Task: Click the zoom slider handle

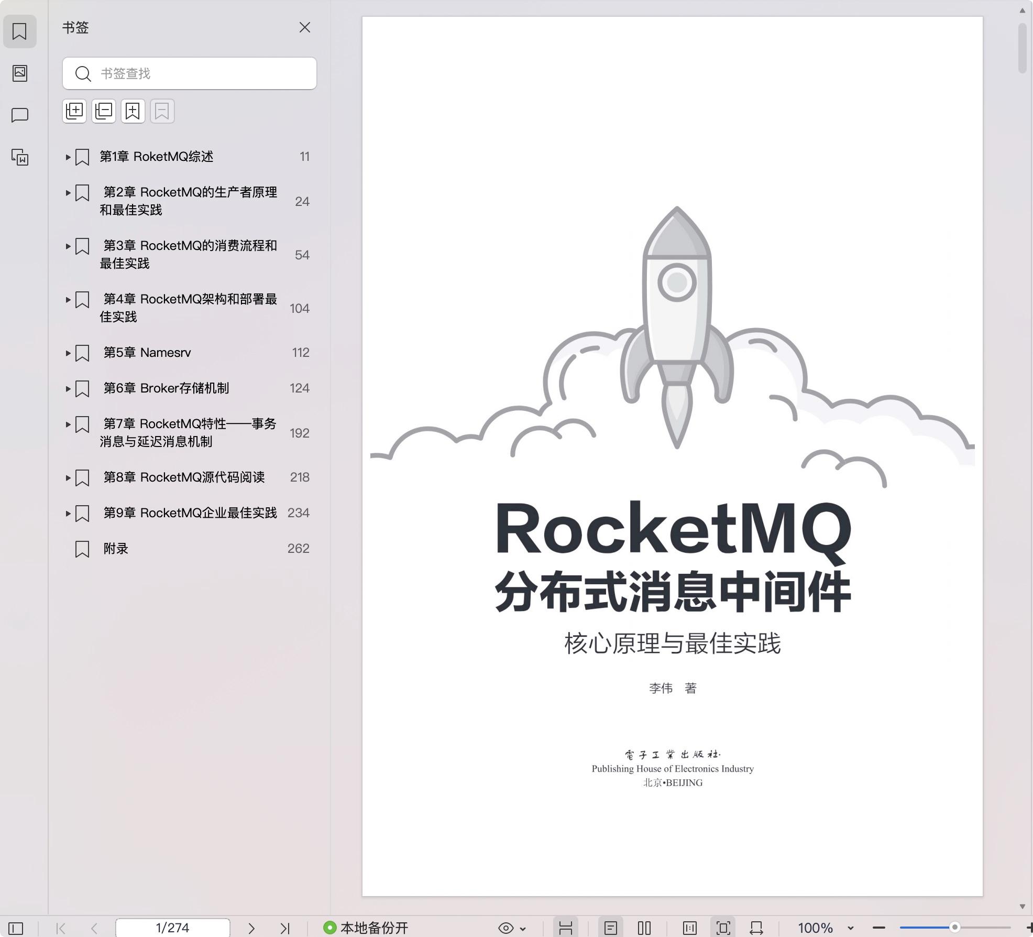Action: tap(955, 928)
